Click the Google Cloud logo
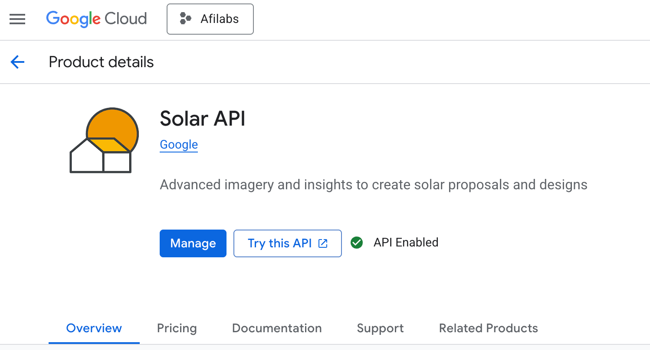Screen dimensions: 650x350 point(96,19)
